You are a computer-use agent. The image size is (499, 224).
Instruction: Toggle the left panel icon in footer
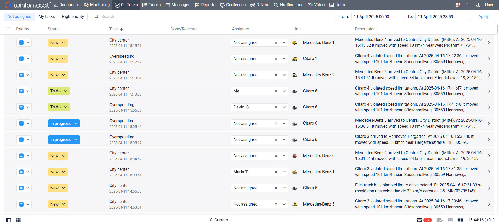9,220
